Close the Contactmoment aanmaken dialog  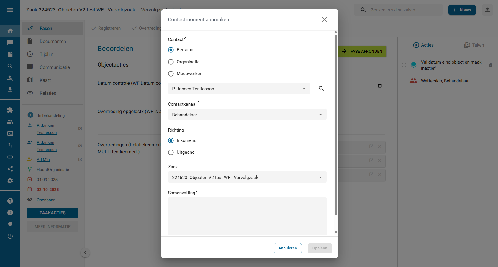point(324,19)
